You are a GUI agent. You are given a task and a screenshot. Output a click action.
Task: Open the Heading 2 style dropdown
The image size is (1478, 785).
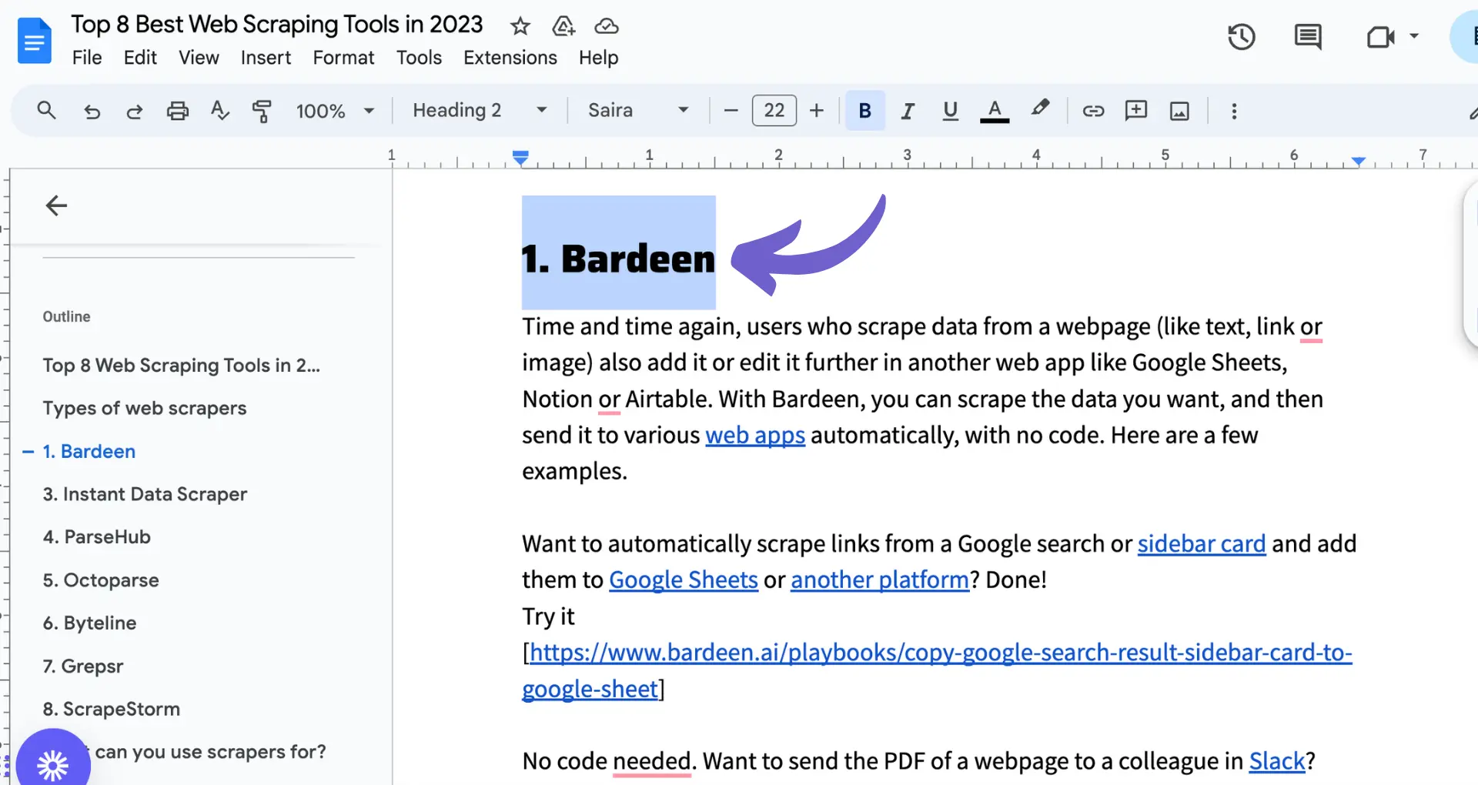click(x=480, y=110)
